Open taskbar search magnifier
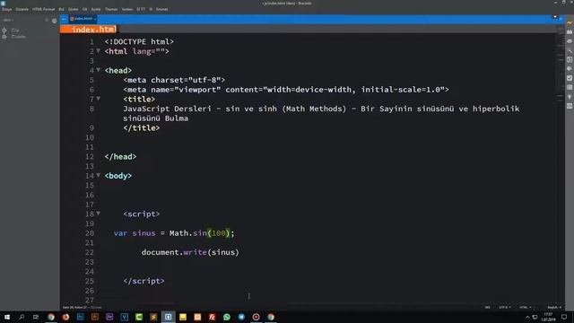Viewport: 574px width, 323px height. 22,317
